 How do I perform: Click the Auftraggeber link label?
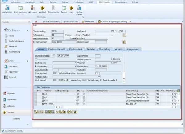(39, 35)
